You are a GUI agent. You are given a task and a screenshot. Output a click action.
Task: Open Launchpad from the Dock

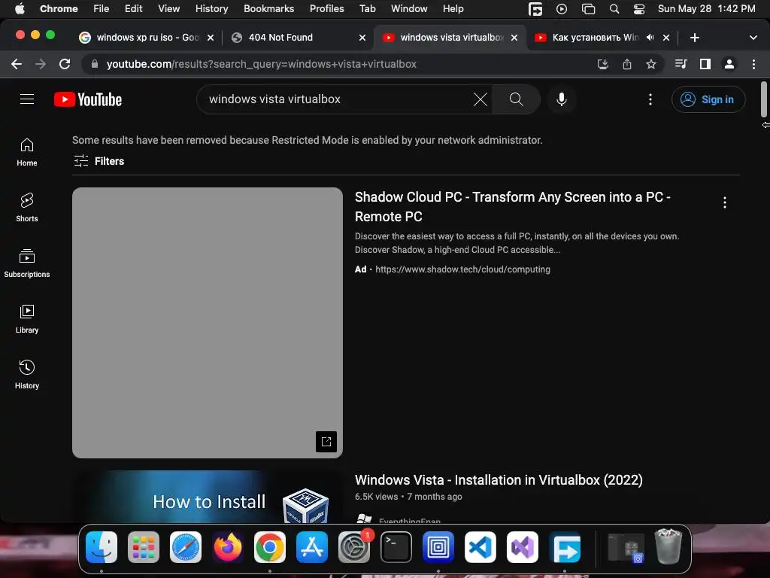click(144, 547)
